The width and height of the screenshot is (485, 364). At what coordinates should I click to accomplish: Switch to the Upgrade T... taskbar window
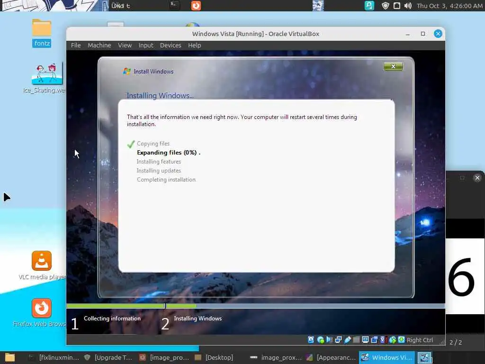click(108, 357)
